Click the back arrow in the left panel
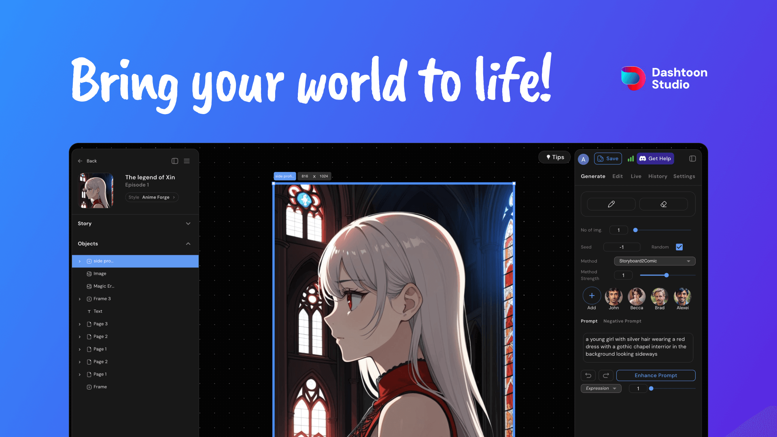The height and width of the screenshot is (437, 777). (80, 161)
